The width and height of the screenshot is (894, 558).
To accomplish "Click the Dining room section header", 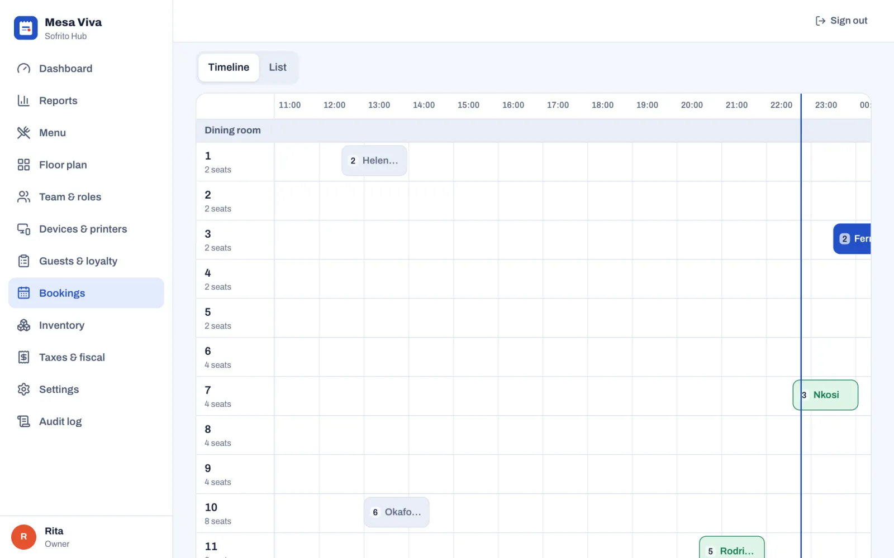I will (x=534, y=131).
